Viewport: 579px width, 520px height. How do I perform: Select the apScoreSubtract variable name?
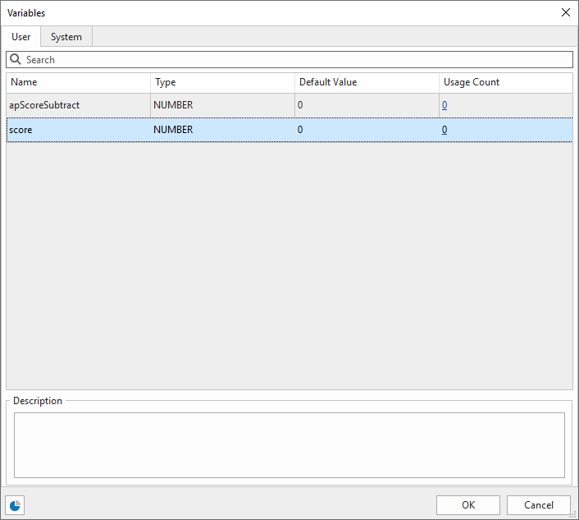pyautogui.click(x=44, y=105)
